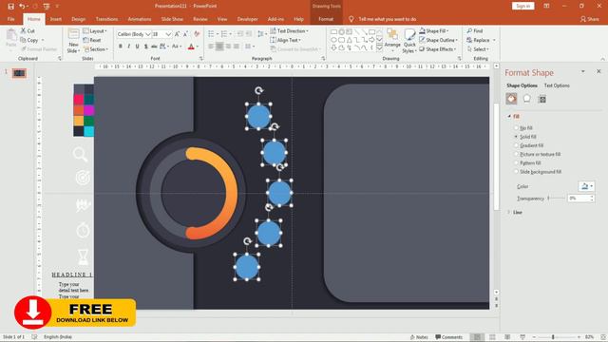
Task: Select the Solid fill radio button
Action: 516,137
